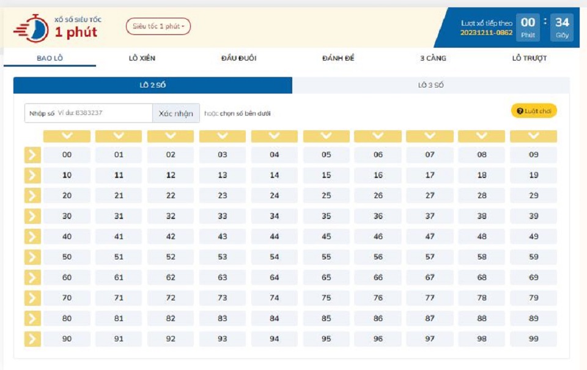Expand chevron above column 03
587x370 pixels.
click(x=223, y=136)
